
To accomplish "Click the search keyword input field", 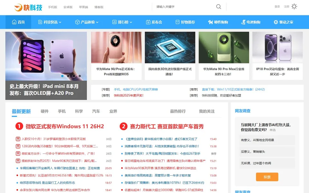I will click(184, 7).
